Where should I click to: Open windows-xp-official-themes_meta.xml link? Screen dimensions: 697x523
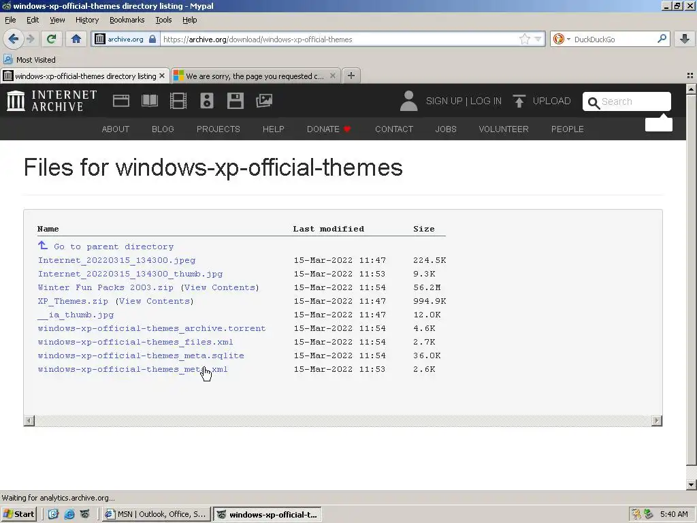133,369
